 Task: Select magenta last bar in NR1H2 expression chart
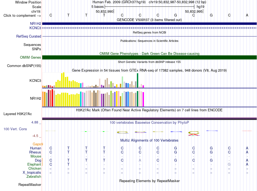click(x=143, y=99)
